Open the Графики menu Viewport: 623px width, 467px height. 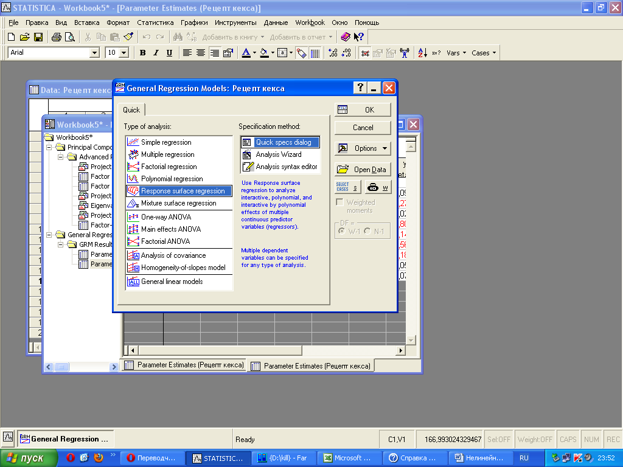pos(194,22)
